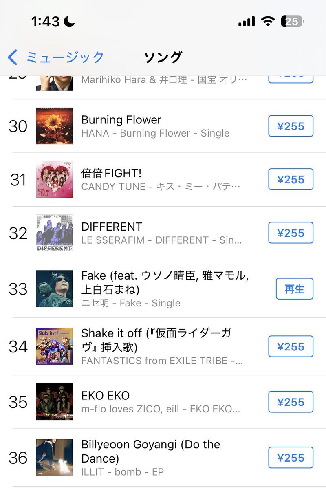Tap the Fake single album cover
This screenshot has width=326, height=489.
pos(54,289)
